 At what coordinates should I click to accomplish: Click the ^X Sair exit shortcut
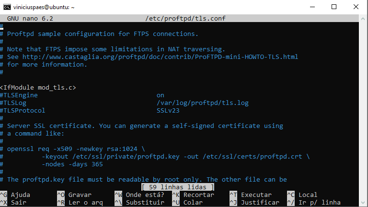click(x=13, y=203)
